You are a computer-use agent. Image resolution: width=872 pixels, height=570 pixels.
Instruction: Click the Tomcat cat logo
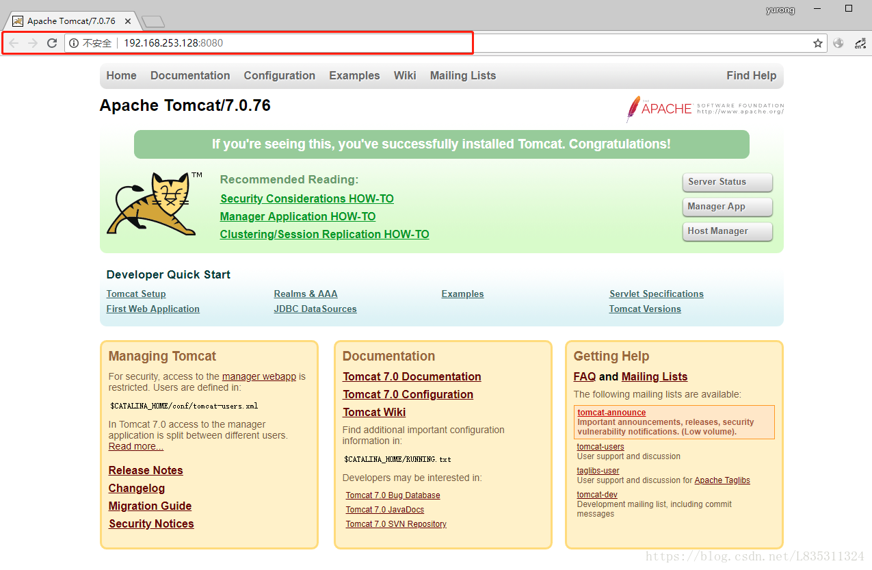[x=155, y=204]
